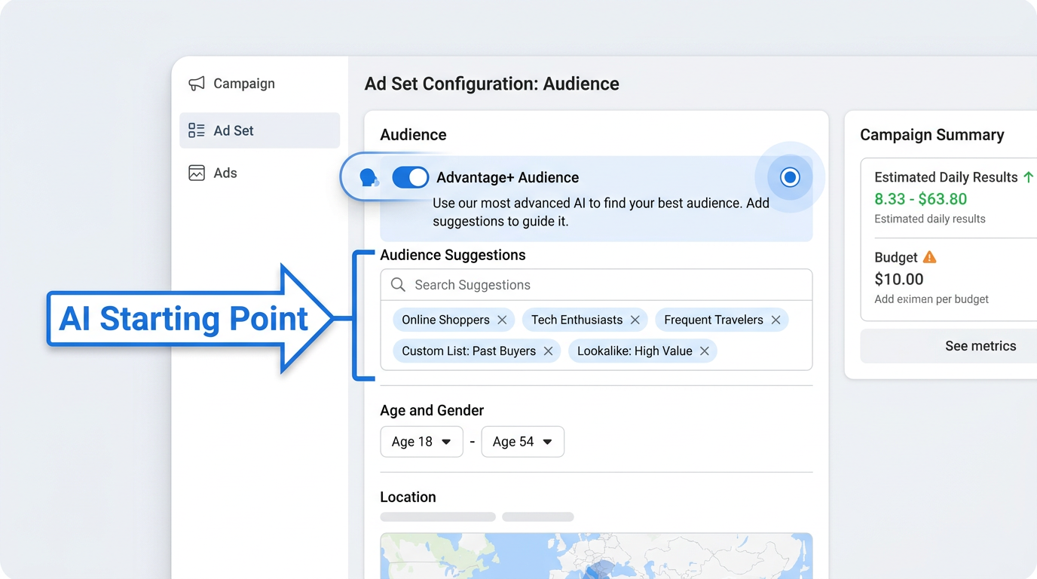This screenshot has width=1037, height=579.
Task: Open the Age 18 minimum age dropdown
Action: click(x=421, y=442)
